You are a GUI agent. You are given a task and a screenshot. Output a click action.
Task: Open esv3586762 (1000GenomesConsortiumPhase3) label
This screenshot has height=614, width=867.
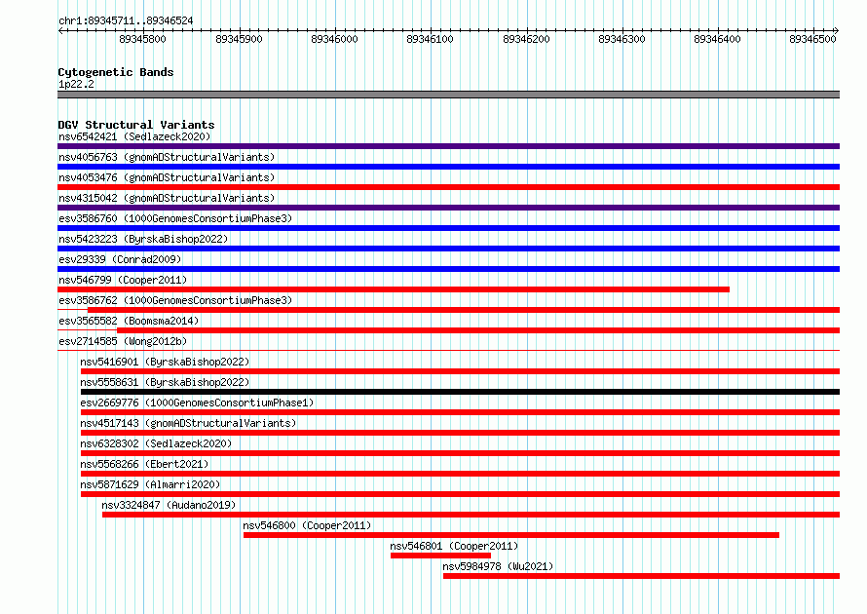(175, 300)
